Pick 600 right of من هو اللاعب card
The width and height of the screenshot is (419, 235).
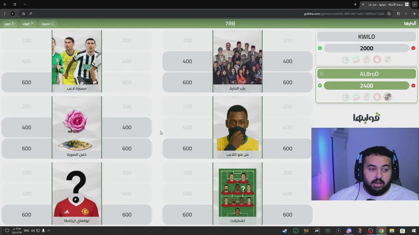[287, 149]
